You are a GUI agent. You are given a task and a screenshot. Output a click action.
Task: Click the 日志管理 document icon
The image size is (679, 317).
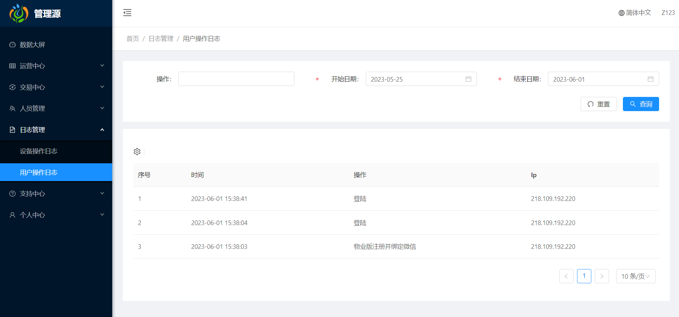click(x=12, y=130)
